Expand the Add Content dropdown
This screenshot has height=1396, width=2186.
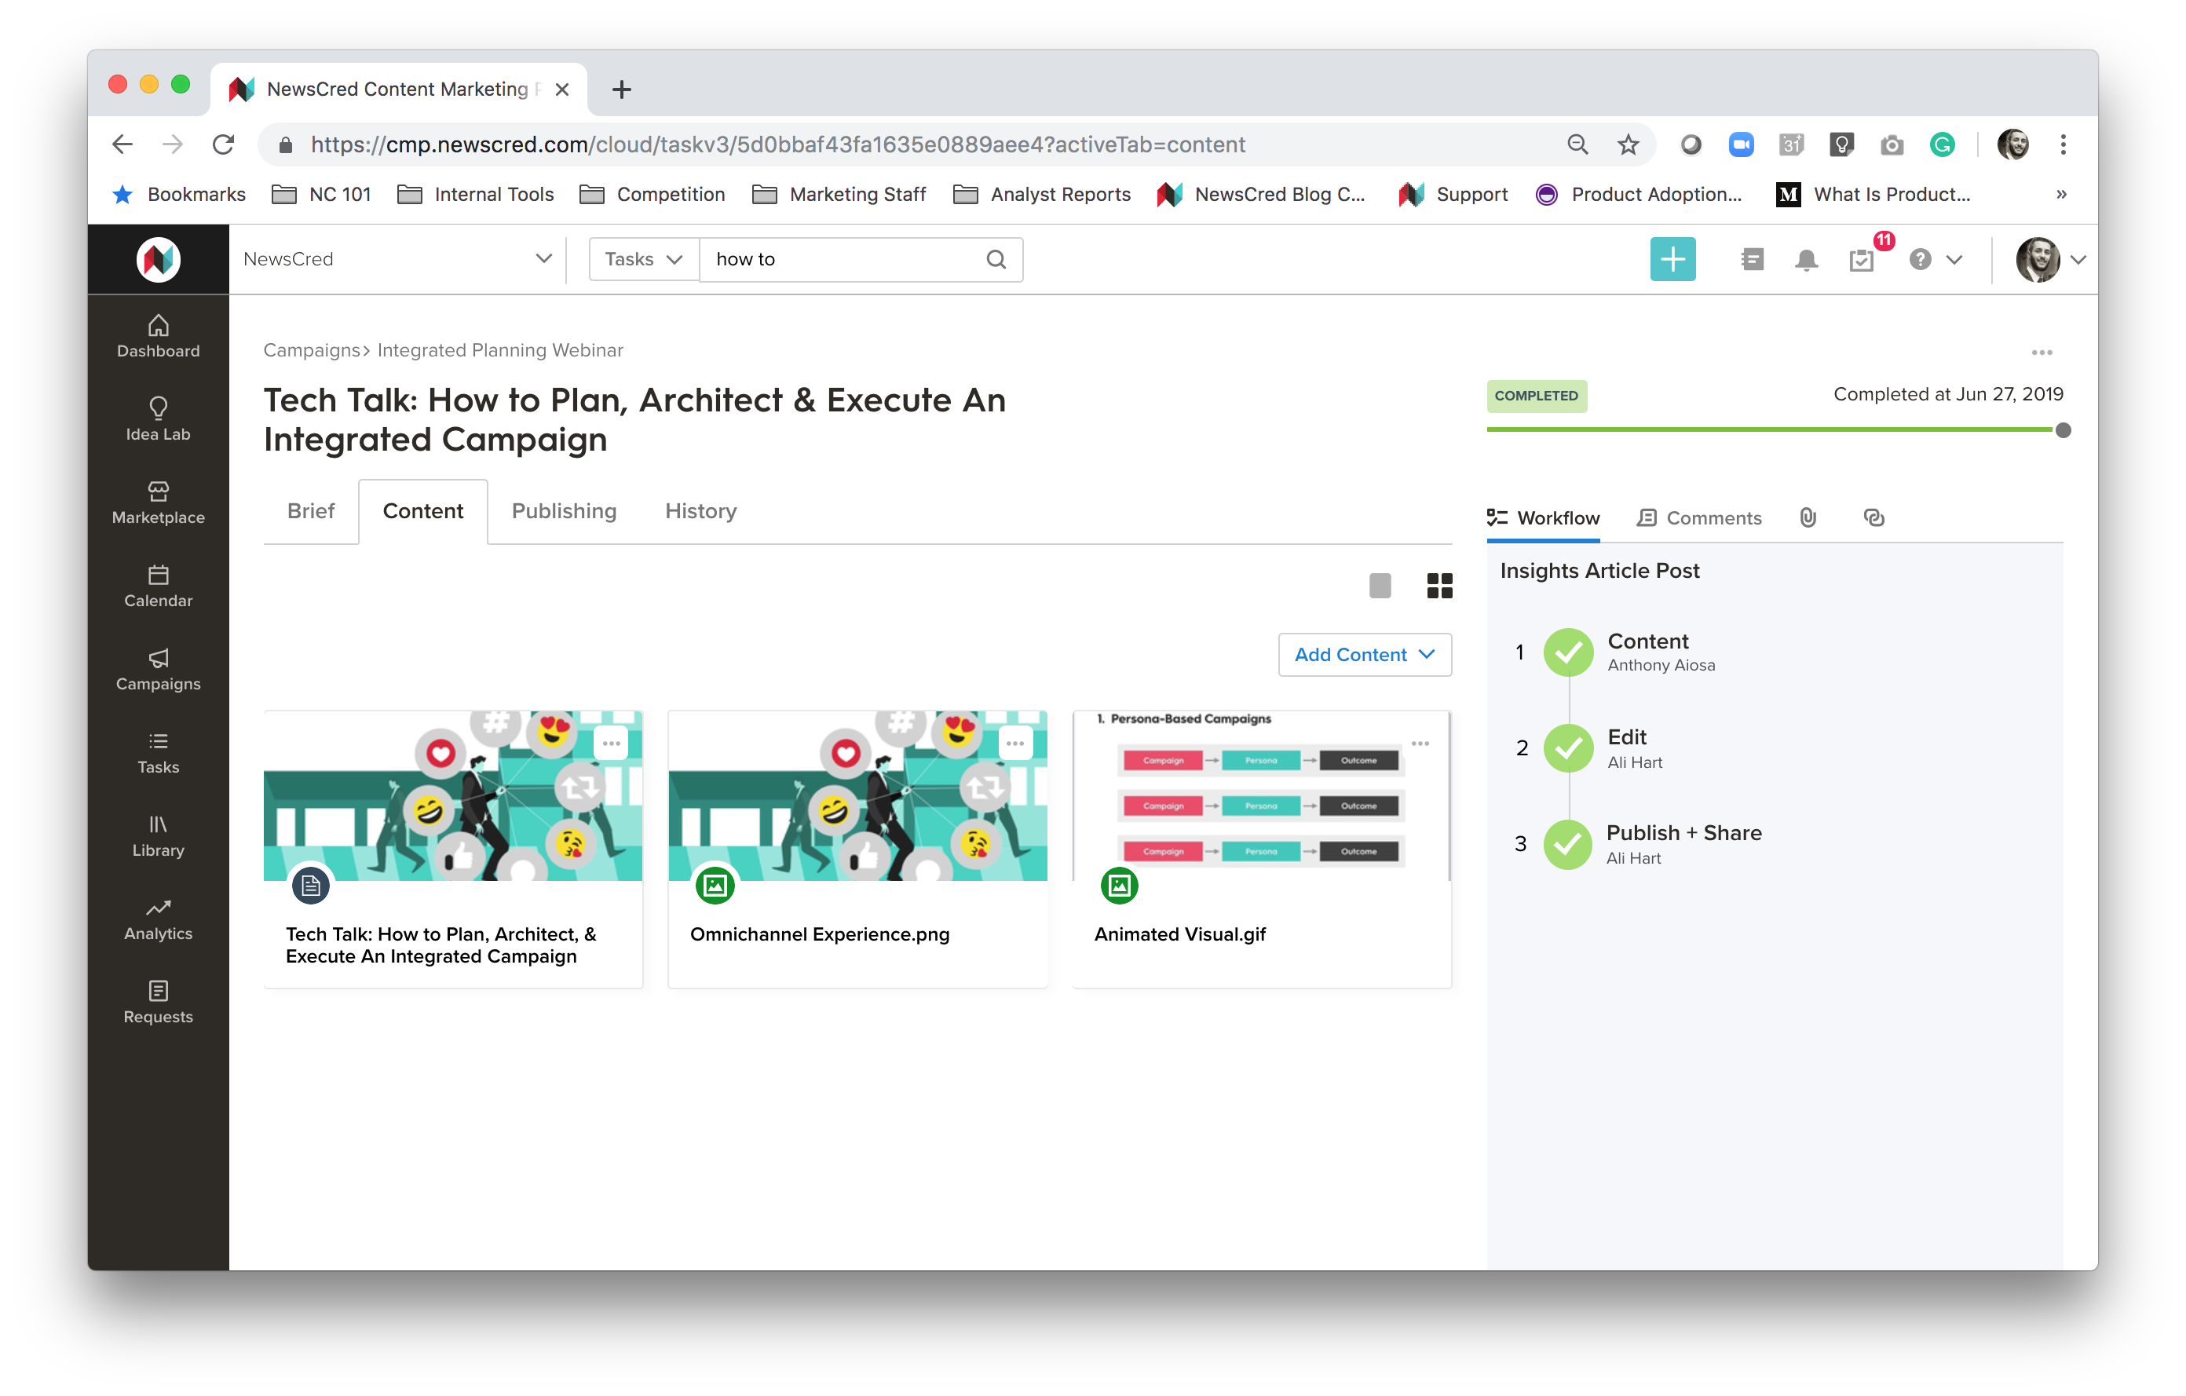[1364, 655]
